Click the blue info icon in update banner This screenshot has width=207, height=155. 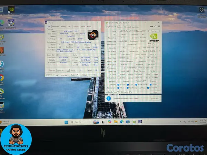coord(109,99)
